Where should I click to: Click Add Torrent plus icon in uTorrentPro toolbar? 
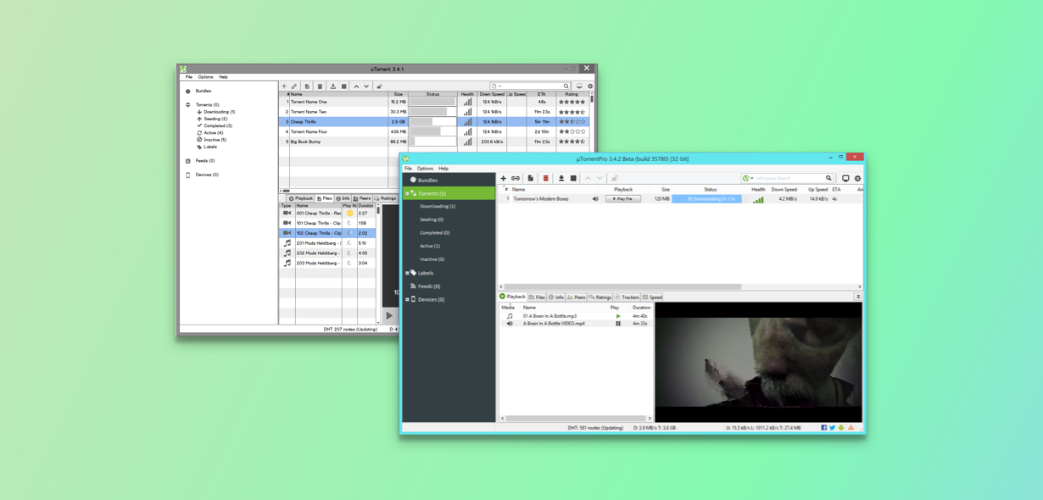(x=503, y=179)
